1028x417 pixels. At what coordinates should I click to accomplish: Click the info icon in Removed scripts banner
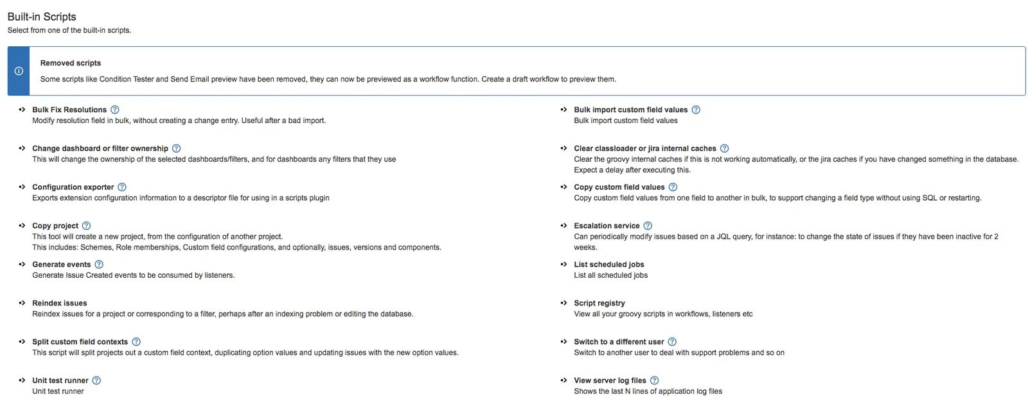[19, 71]
